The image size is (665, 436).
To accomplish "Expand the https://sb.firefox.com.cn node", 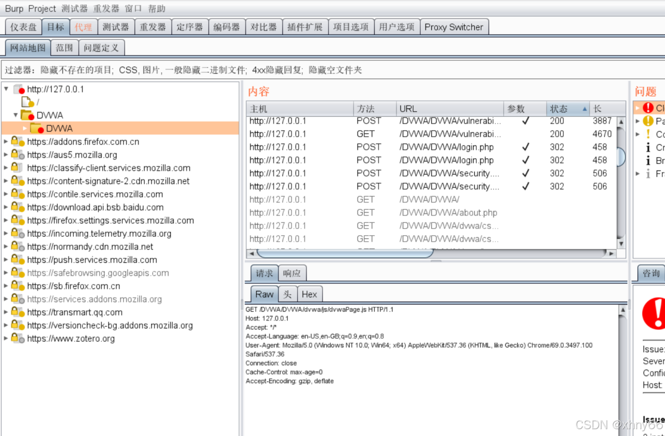I will point(6,285).
